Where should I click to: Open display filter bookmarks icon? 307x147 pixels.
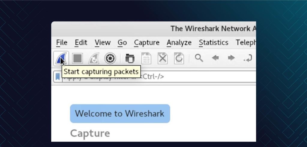pos(58,76)
